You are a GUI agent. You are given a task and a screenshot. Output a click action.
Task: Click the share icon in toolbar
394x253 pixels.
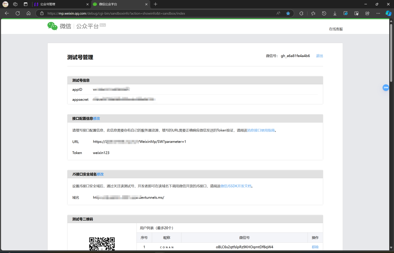coord(367,14)
